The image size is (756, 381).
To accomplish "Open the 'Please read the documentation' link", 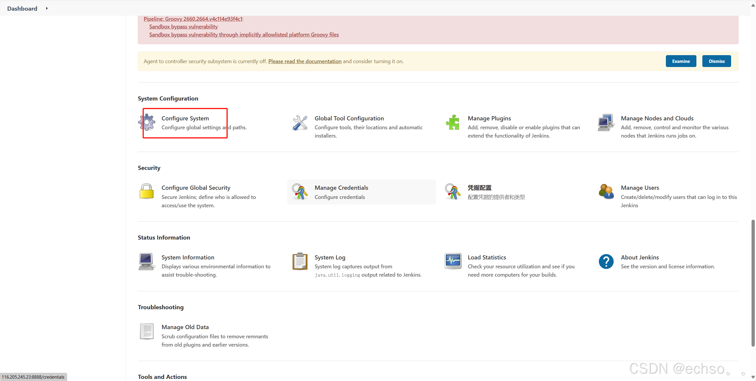I will click(x=305, y=61).
